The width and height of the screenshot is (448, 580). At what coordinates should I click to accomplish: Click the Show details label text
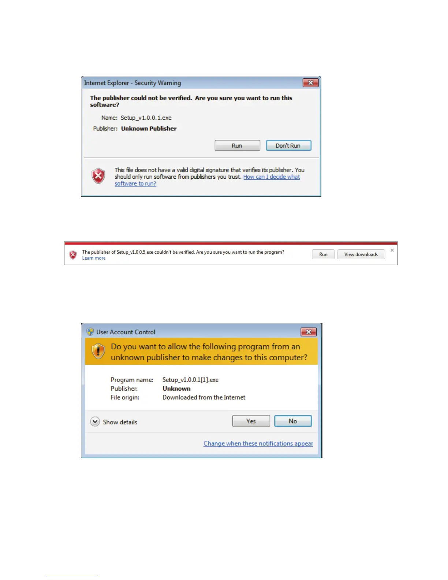point(120,422)
